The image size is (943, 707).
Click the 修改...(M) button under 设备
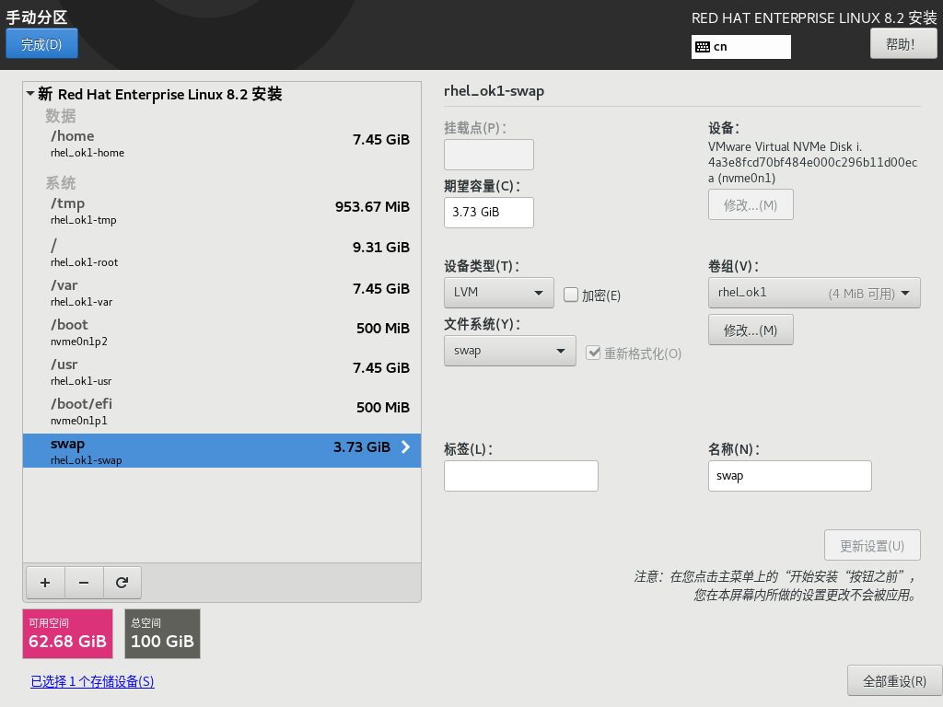751,205
